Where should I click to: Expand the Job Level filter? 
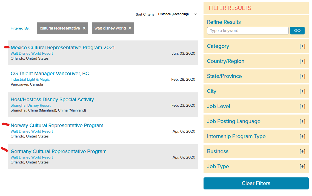tap(302, 106)
